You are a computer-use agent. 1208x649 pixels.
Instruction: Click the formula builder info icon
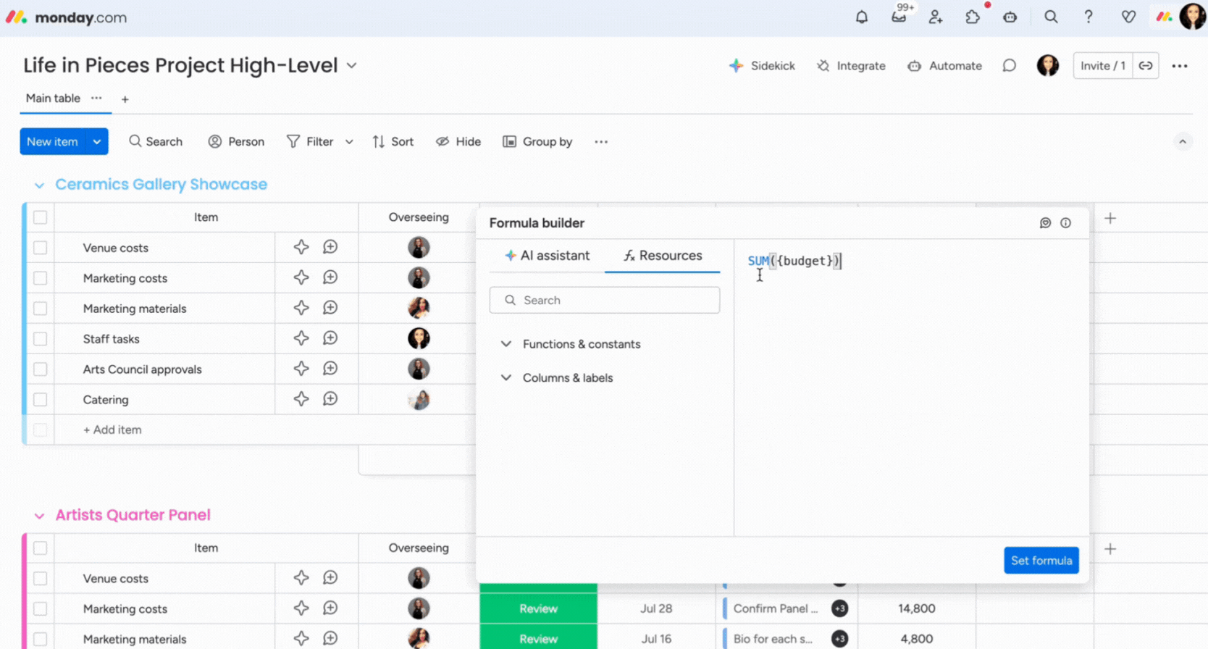[x=1065, y=223]
